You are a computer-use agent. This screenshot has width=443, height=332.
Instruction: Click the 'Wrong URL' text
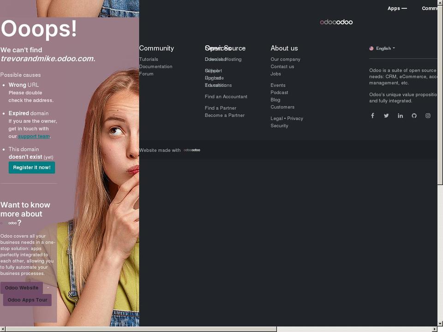(x=24, y=85)
